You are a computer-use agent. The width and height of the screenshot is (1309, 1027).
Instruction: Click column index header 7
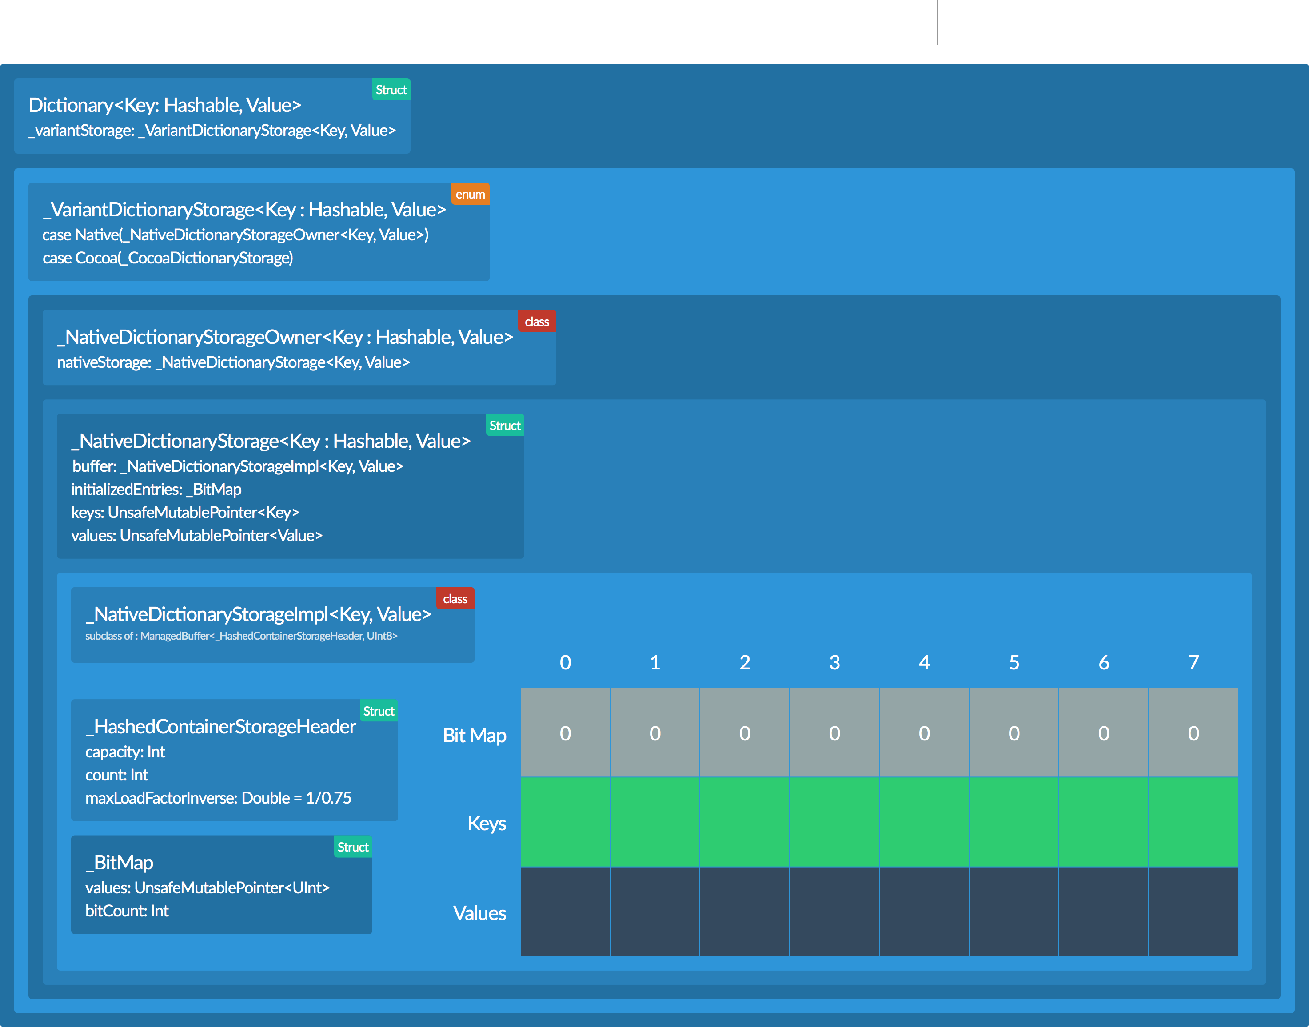(1193, 663)
